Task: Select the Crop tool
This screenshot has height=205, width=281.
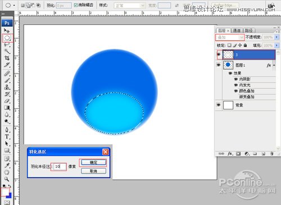Action: [7, 58]
